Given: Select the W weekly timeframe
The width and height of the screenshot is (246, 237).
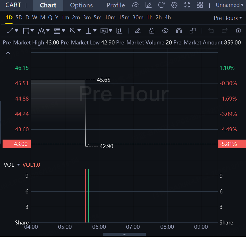Looking at the screenshot, I should (35, 18).
